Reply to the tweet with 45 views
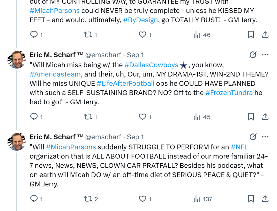The image size is (277, 211). [34, 117]
